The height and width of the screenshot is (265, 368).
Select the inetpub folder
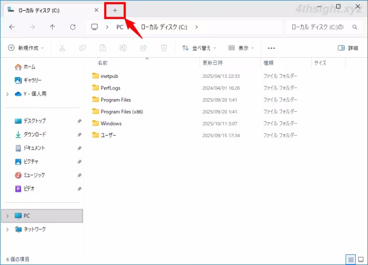point(109,76)
